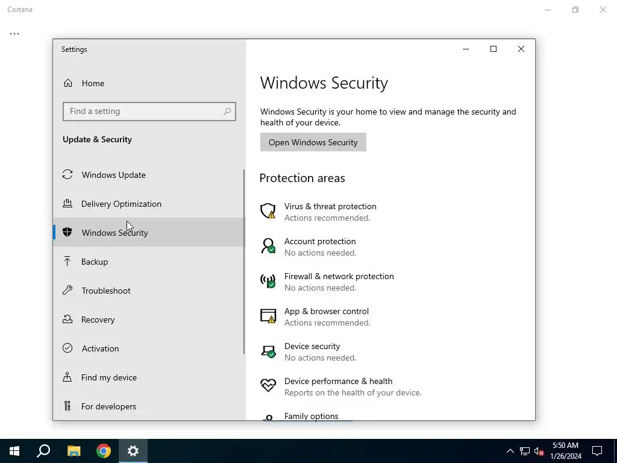Open the Action Center notifications icon

click(x=597, y=451)
